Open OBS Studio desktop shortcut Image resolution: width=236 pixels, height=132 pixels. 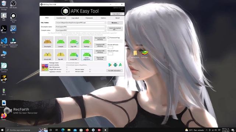click(x=13, y=4)
